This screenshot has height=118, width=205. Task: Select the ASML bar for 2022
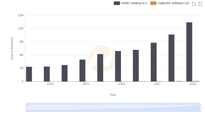(171, 58)
